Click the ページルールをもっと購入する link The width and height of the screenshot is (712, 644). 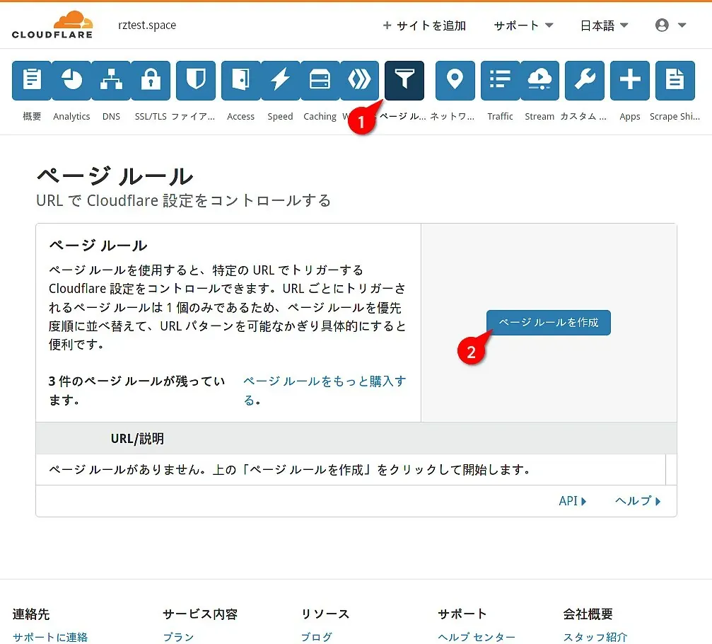coord(325,381)
